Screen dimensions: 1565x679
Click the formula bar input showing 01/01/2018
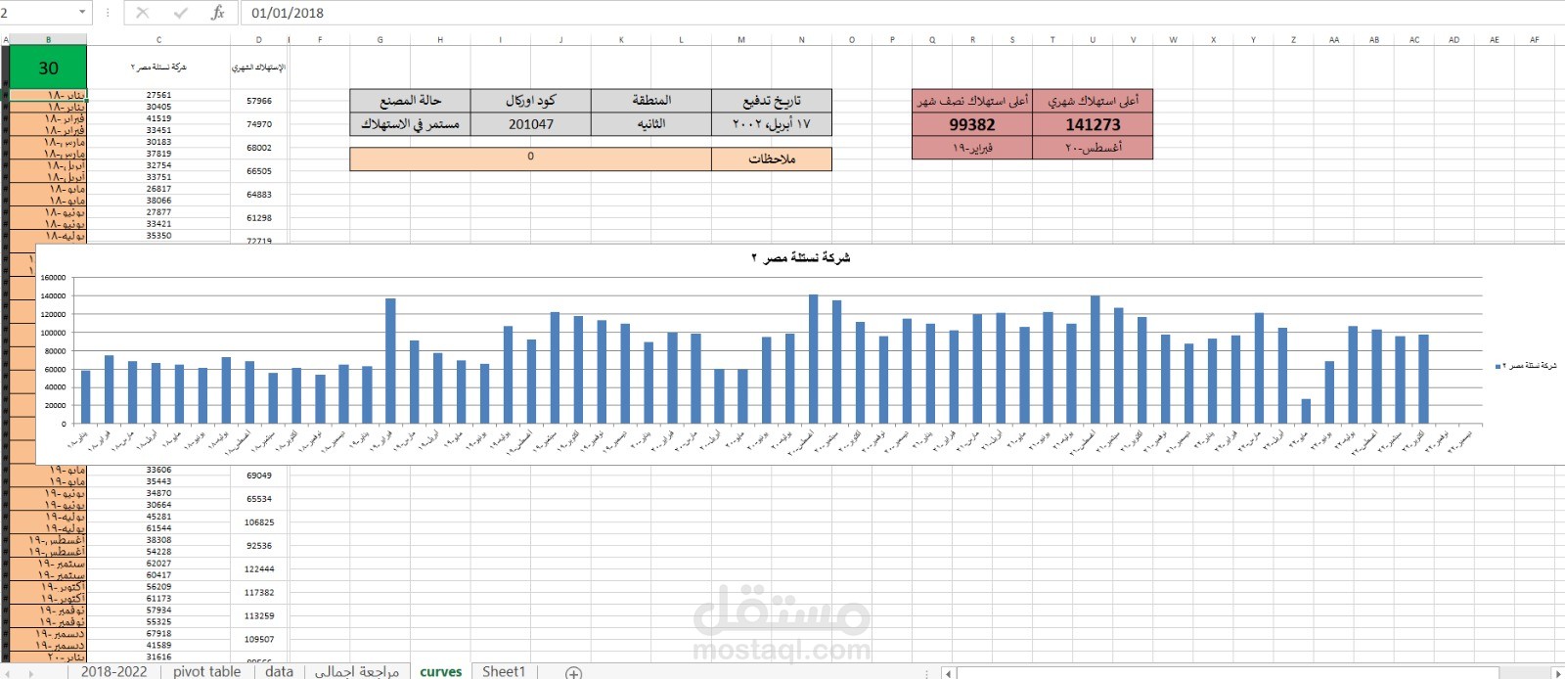[900, 13]
